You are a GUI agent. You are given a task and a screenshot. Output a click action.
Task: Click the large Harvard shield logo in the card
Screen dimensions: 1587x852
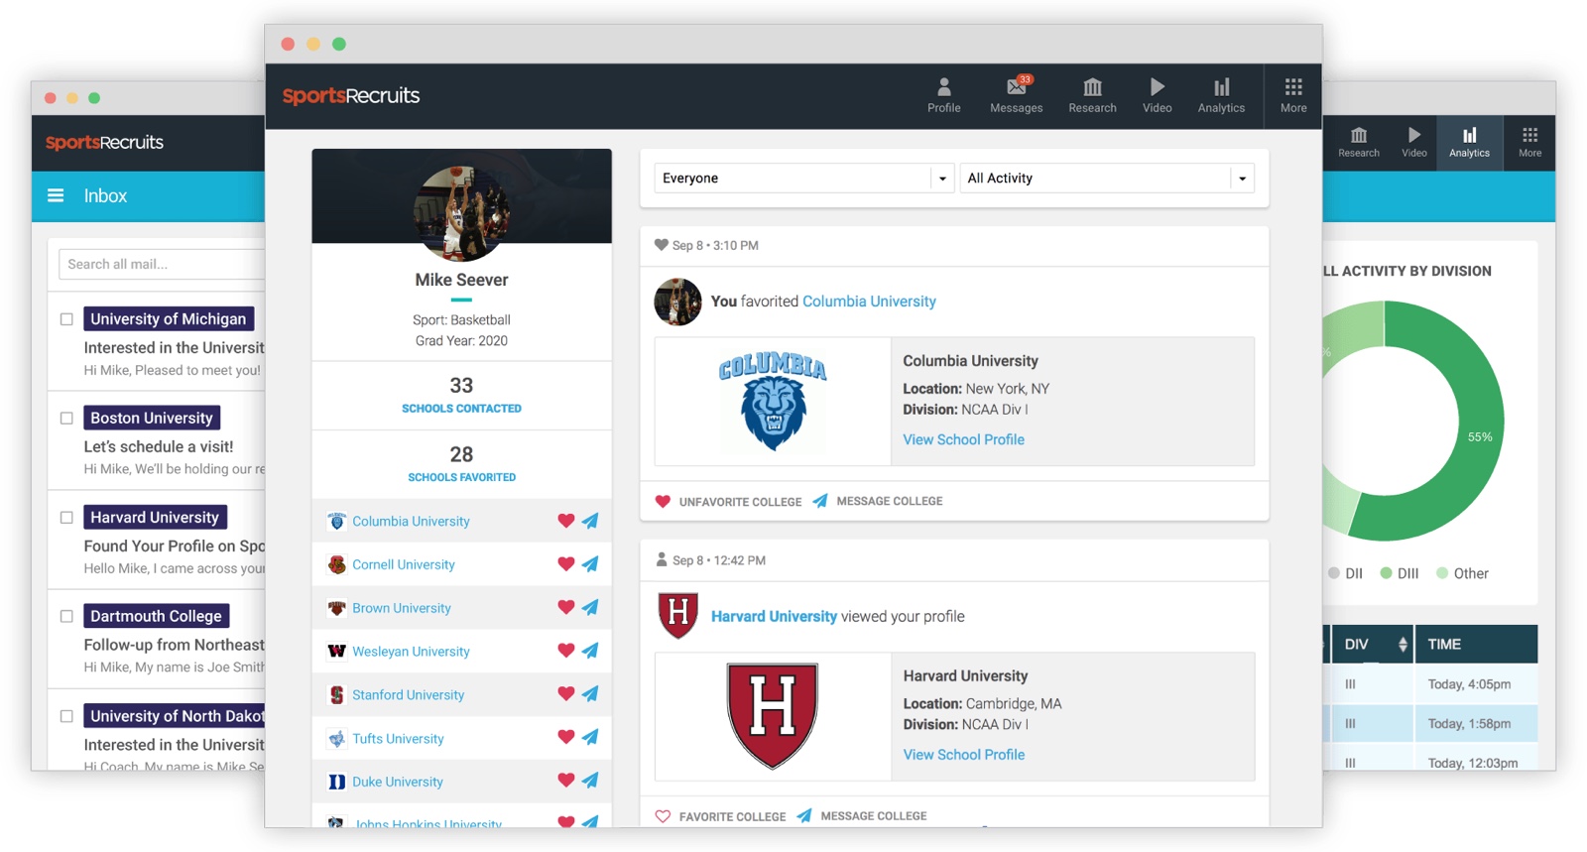[x=773, y=716]
